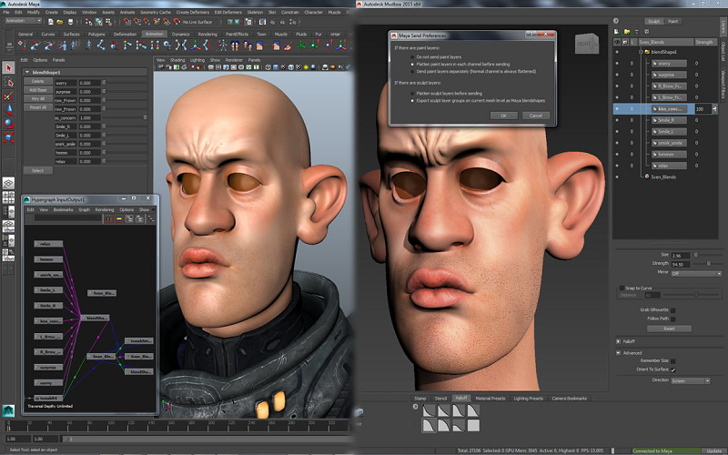Open the Dynamics shelf tab in Maya
This screenshot has width=728, height=455.
181,34
